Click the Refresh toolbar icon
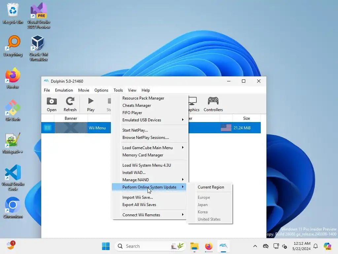Screen dimensions: 338x254 point(70,101)
